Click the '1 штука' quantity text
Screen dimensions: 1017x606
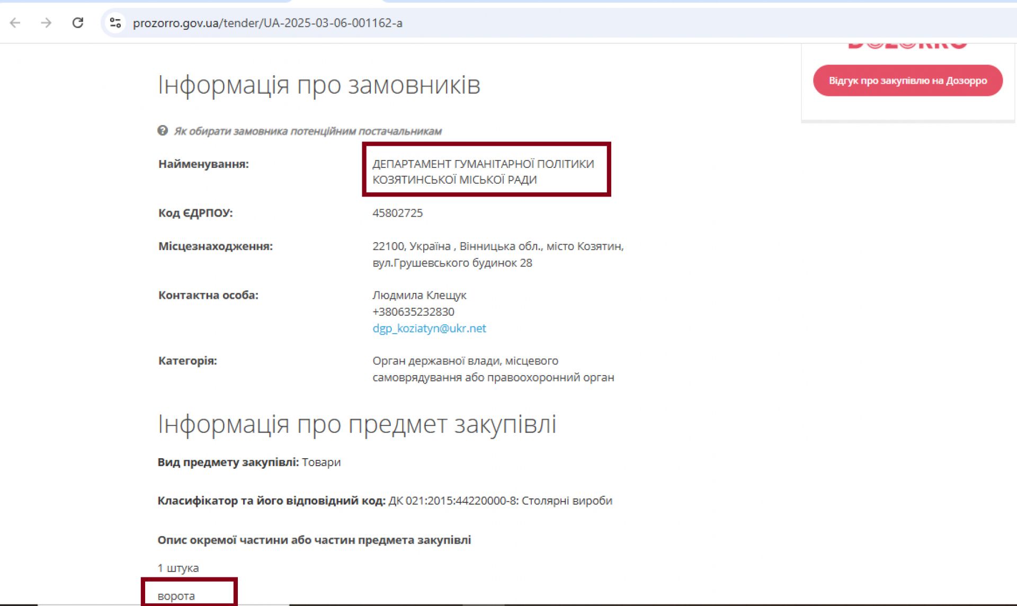178,568
